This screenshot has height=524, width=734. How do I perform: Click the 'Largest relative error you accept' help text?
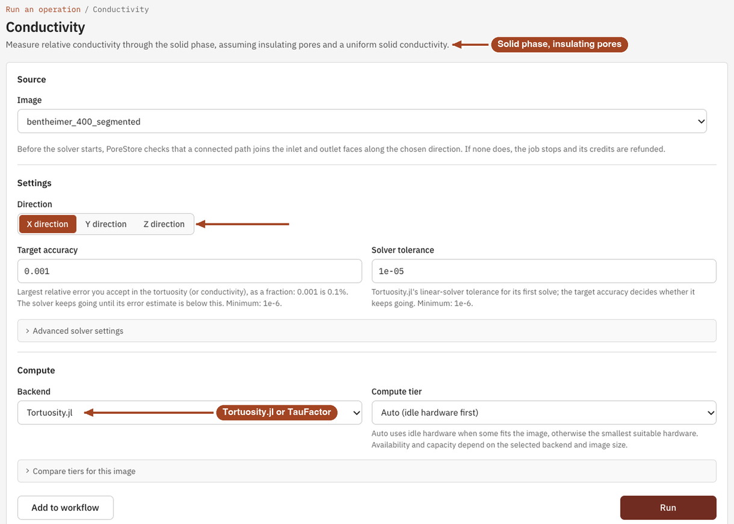[183, 298]
